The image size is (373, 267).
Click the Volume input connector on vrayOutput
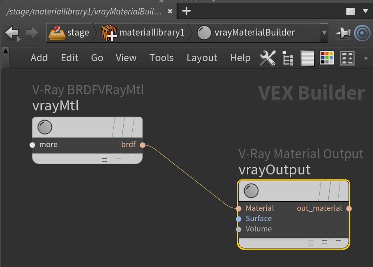click(239, 229)
